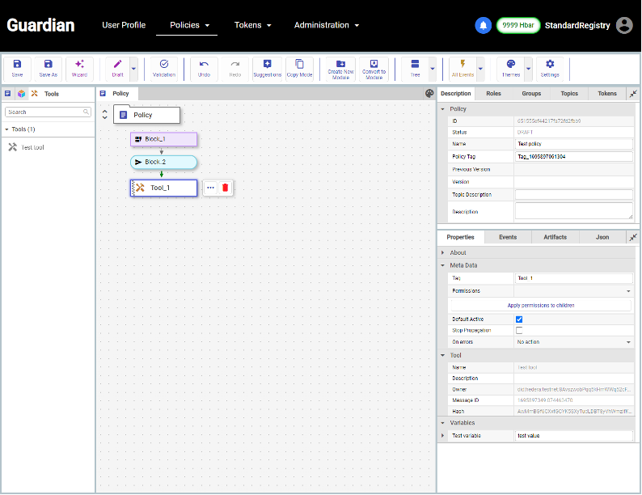This screenshot has width=642, height=495.
Task: Go to User Profile
Action: 124,25
